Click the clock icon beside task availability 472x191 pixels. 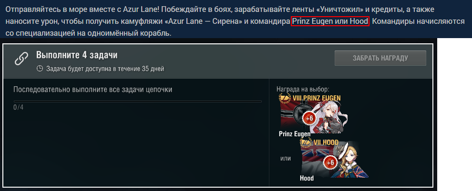(x=40, y=69)
